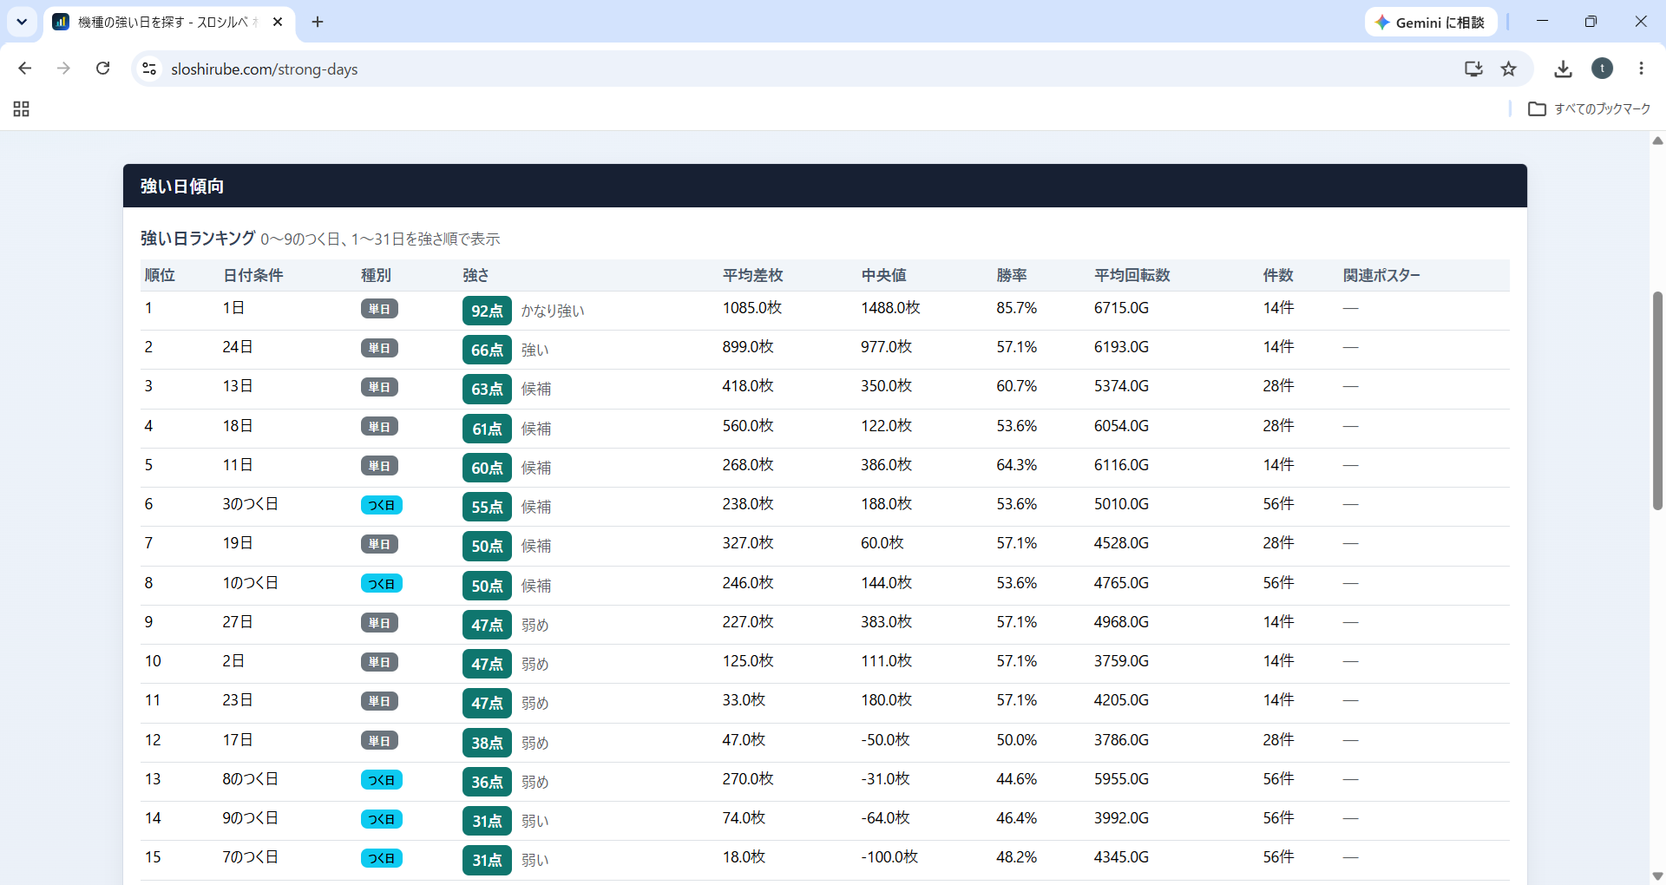Click the 92点 strength badge for 1日
The width and height of the screenshot is (1666, 885).
(x=487, y=311)
